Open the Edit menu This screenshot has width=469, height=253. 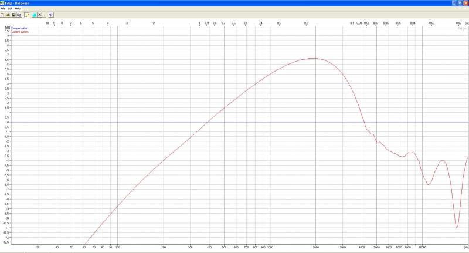click(x=10, y=9)
